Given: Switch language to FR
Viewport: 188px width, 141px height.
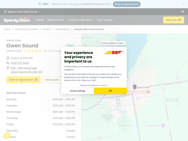Looking at the screenshot, I should click(183, 12).
